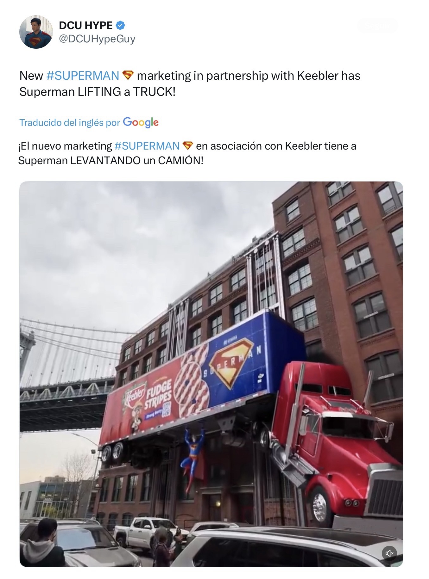Click the Superman shield emoji in English tweet
This screenshot has height=579, width=429.
click(128, 75)
